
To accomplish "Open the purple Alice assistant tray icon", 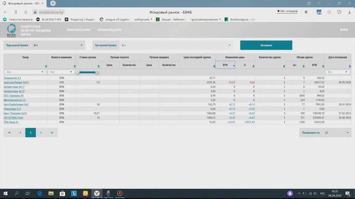I will tap(290, 193).
